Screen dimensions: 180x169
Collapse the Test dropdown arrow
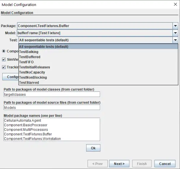click(175, 40)
